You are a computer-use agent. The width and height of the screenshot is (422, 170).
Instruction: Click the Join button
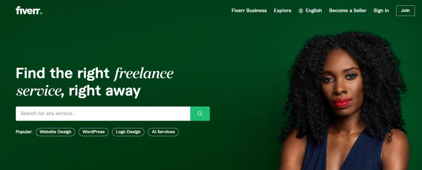click(406, 10)
